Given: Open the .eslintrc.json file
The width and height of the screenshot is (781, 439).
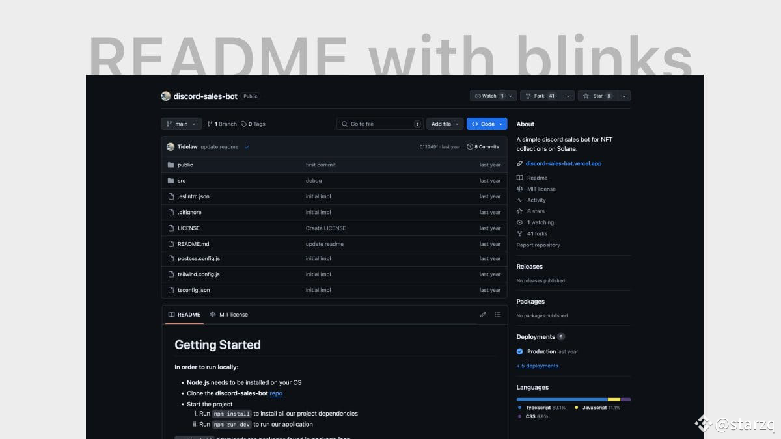Looking at the screenshot, I should tap(193, 196).
